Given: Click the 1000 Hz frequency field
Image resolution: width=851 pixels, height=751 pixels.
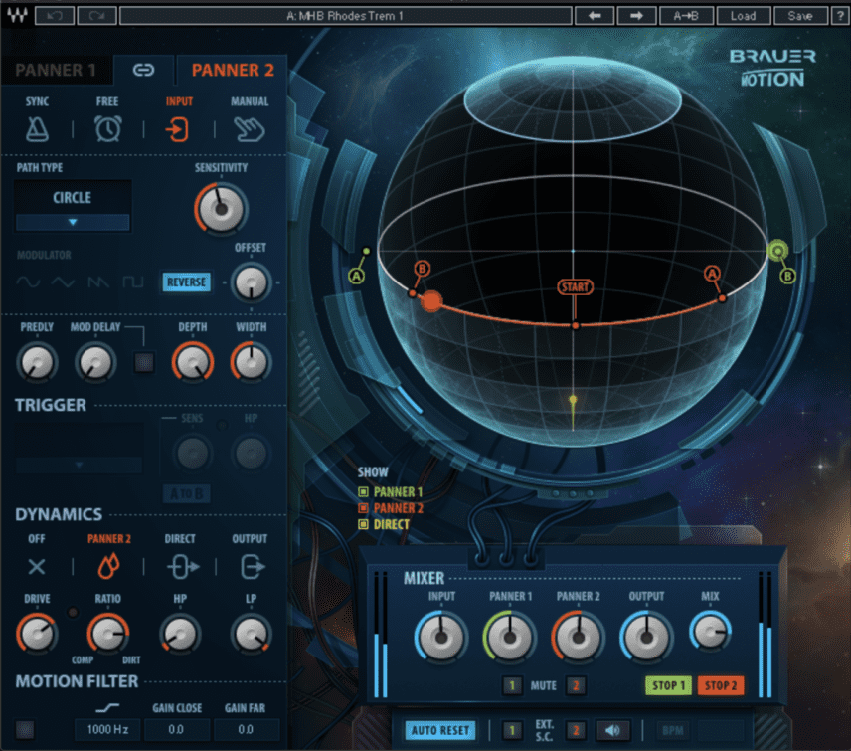Looking at the screenshot, I should pyautogui.click(x=107, y=729).
